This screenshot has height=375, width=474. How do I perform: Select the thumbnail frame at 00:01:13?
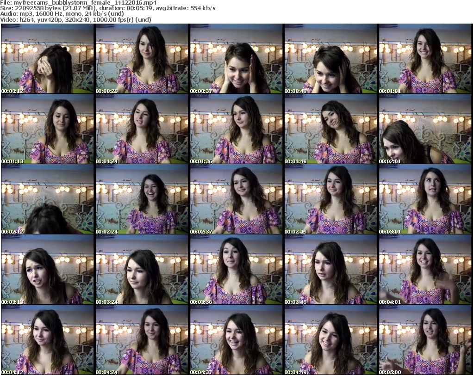tap(48, 129)
